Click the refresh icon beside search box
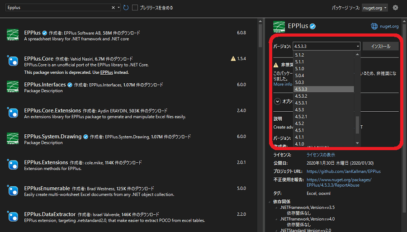 126,8
